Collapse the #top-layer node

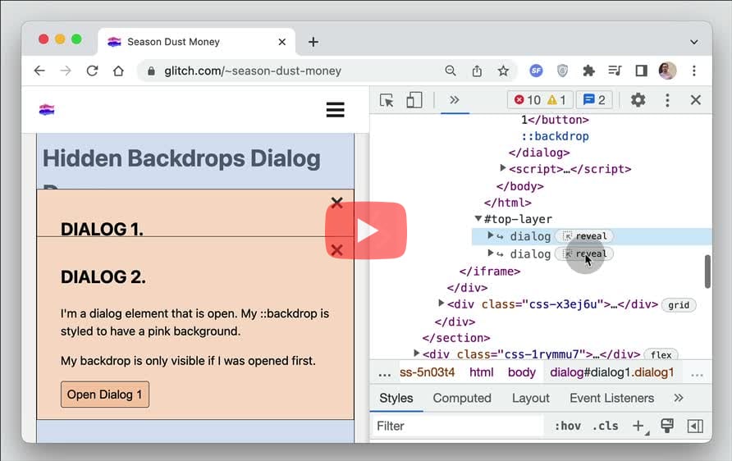coord(478,218)
